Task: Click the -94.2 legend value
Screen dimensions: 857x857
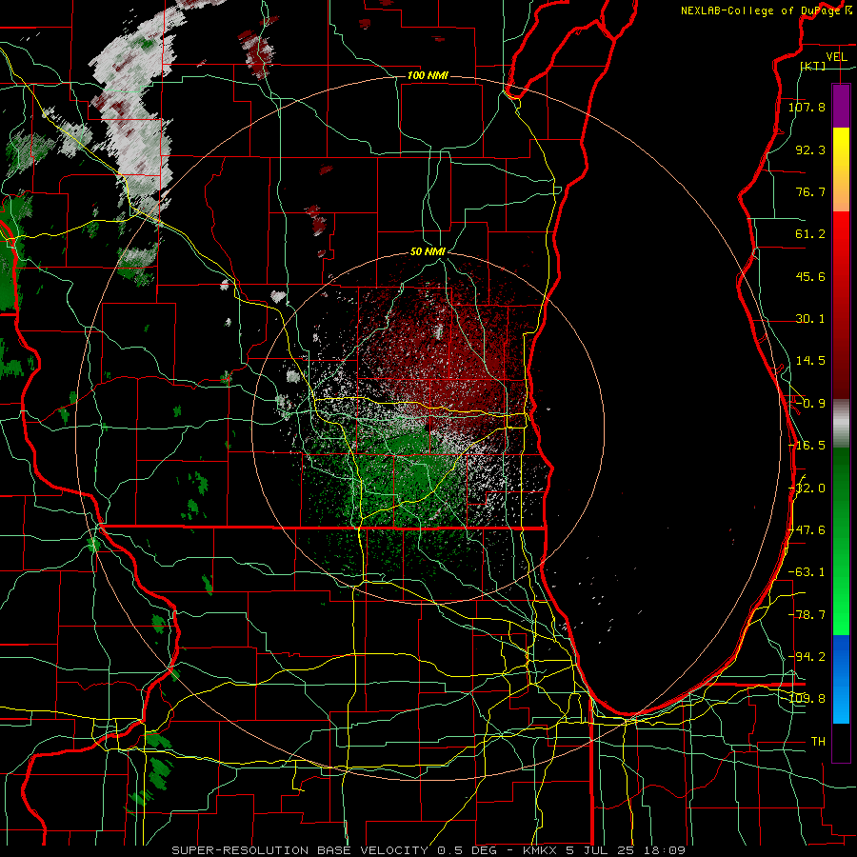Action: pos(807,657)
